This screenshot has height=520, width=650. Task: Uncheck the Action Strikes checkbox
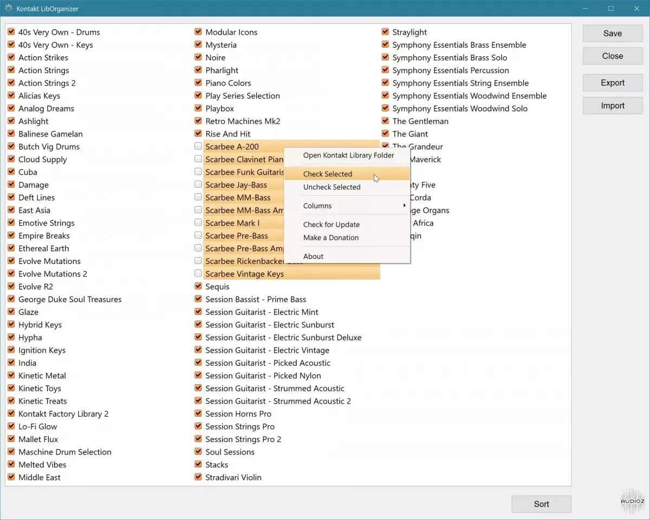(11, 57)
